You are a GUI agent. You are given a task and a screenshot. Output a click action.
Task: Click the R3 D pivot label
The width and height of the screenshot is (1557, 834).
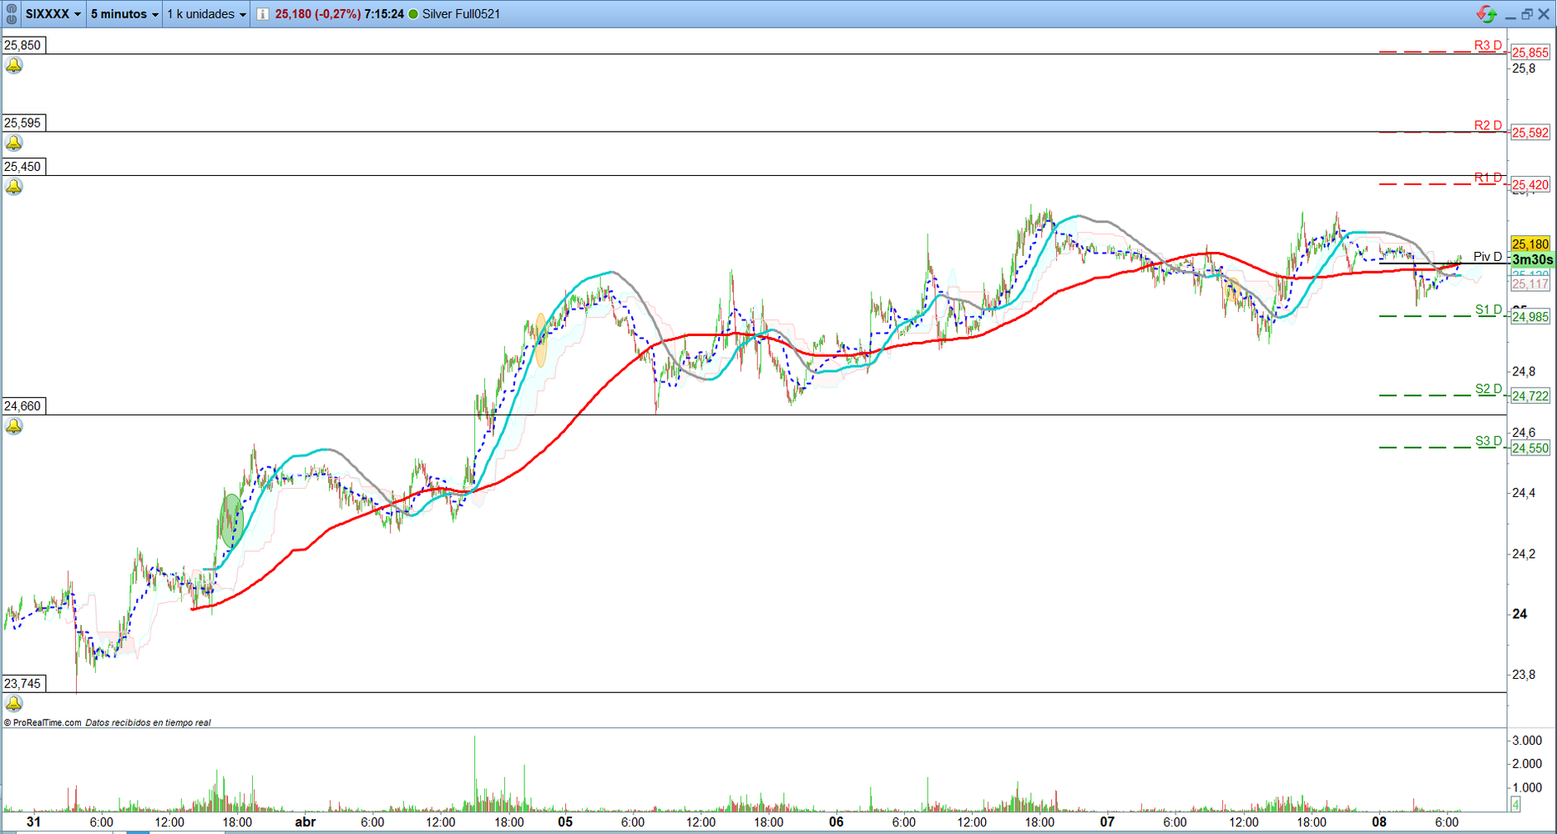coord(1488,46)
